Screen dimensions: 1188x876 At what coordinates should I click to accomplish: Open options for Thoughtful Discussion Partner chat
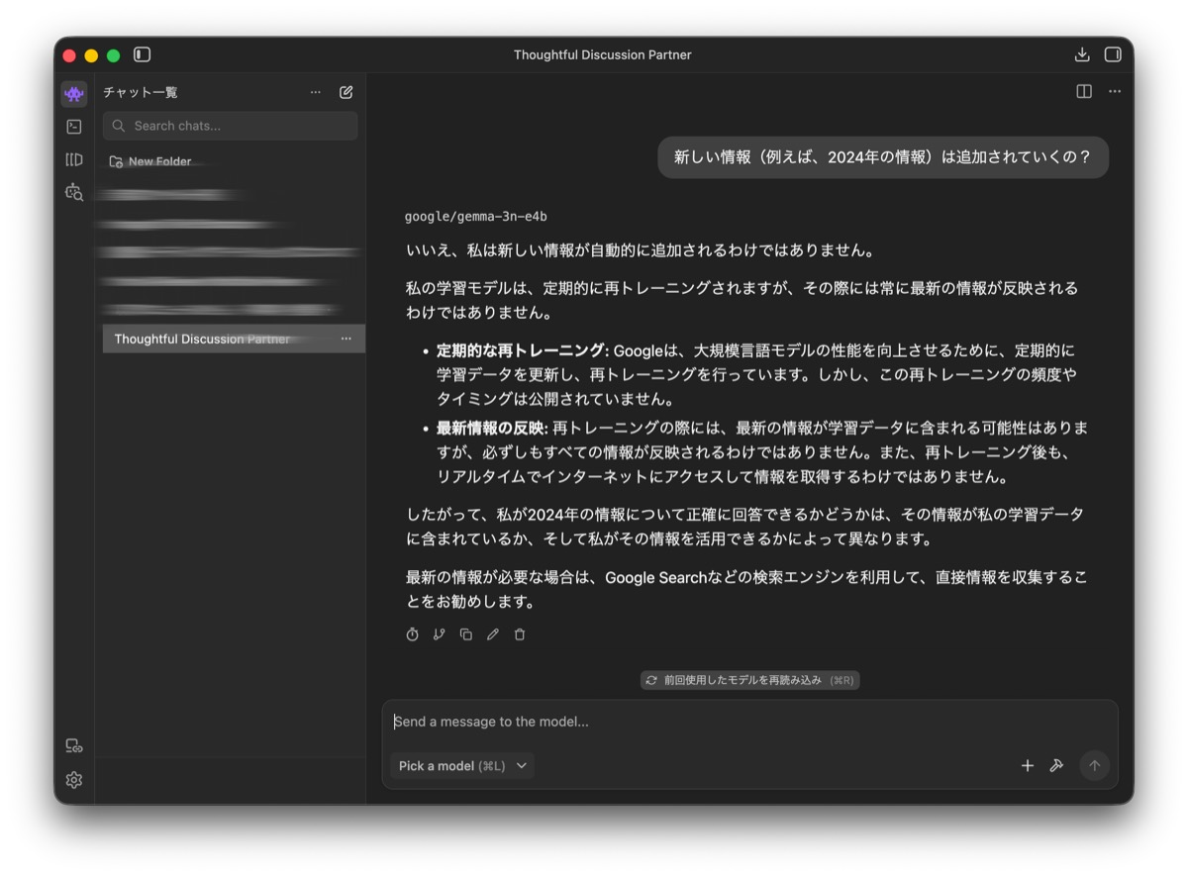coord(346,339)
